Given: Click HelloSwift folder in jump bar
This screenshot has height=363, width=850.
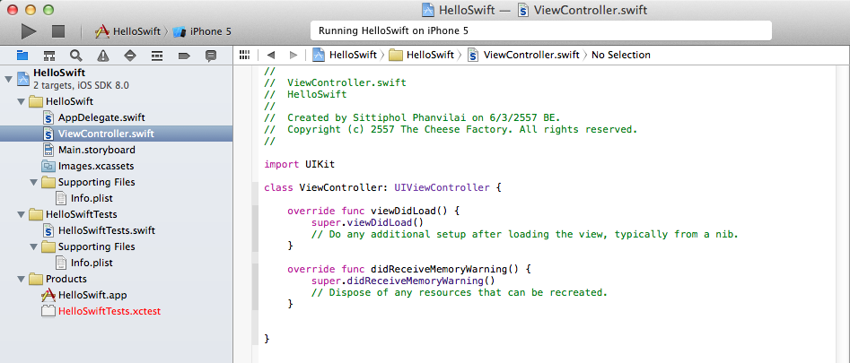Looking at the screenshot, I should 422,55.
